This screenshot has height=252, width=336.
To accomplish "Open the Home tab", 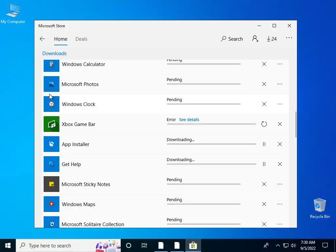I will (61, 39).
